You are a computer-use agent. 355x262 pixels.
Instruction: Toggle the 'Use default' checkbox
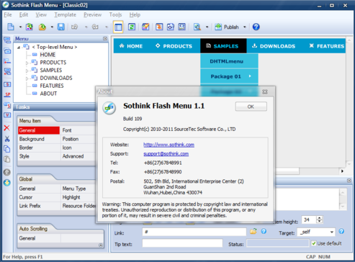point(313,243)
